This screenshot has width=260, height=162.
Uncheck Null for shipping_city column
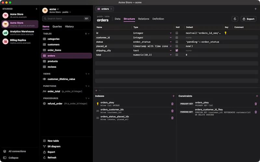[177, 50]
